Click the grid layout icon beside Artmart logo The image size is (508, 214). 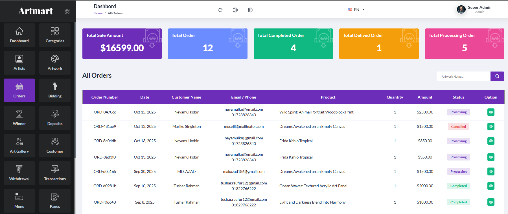tap(67, 11)
